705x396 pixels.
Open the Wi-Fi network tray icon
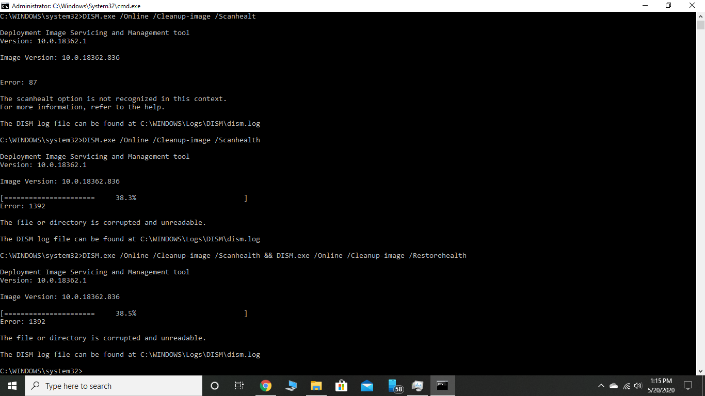[x=627, y=386]
